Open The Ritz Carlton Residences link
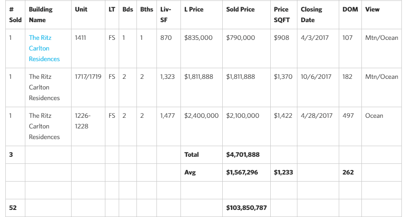This screenshot has height=217, width=409. 44,48
